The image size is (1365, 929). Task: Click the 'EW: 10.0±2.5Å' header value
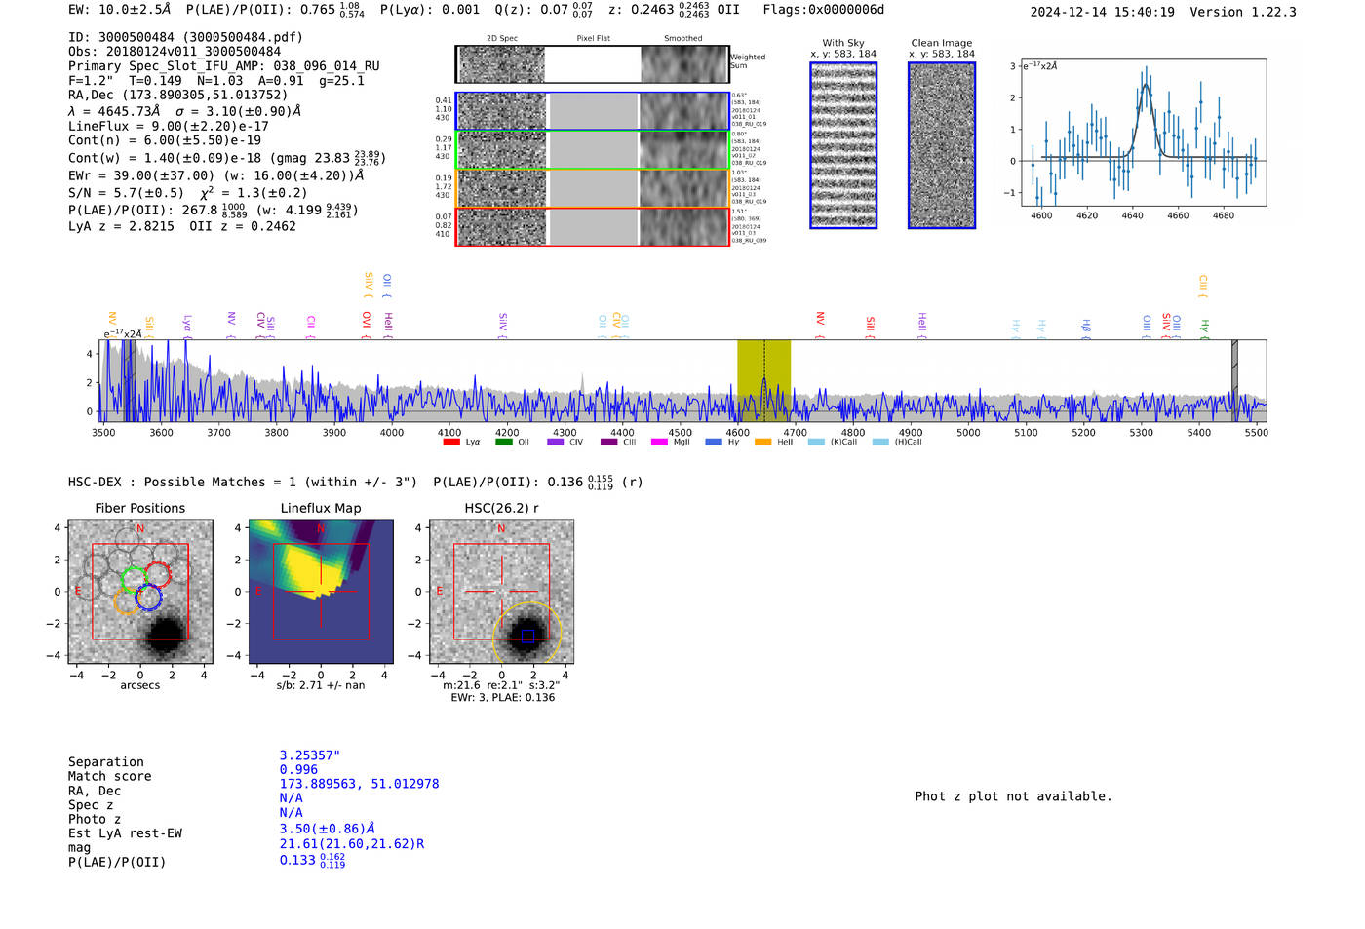tap(119, 10)
